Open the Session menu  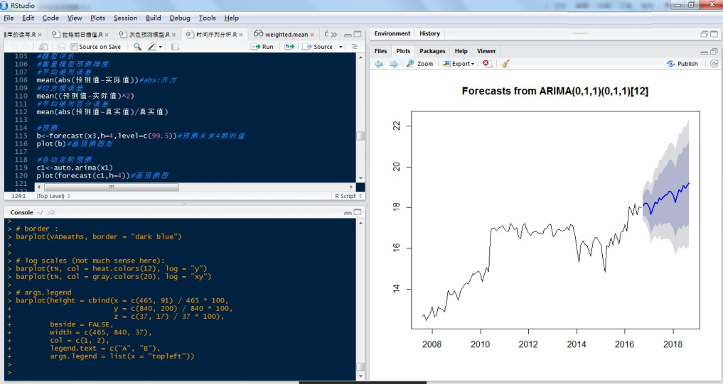(125, 18)
